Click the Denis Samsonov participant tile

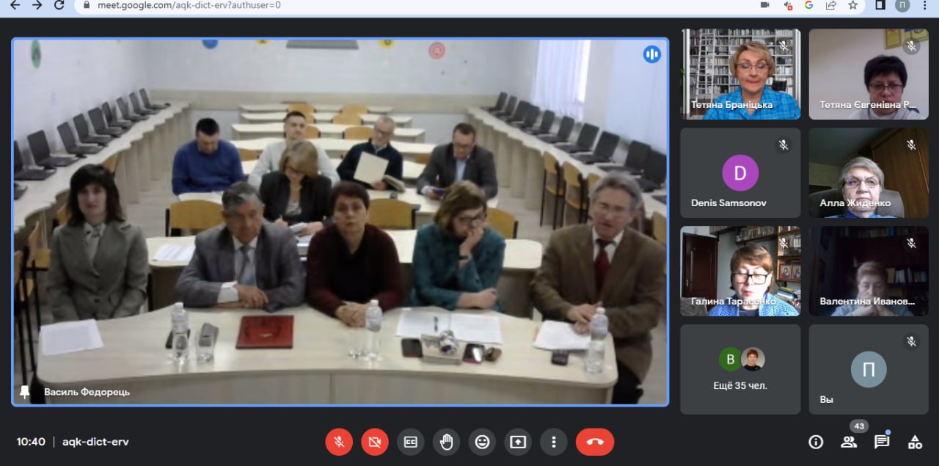pos(740,173)
